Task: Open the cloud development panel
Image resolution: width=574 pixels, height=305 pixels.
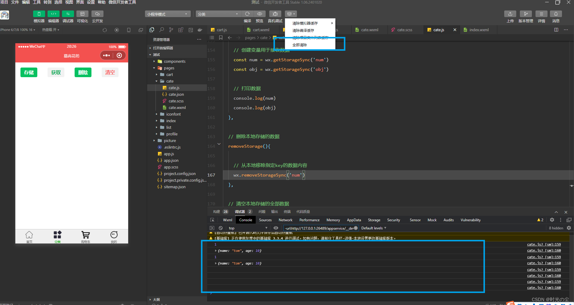Action: 97,14
